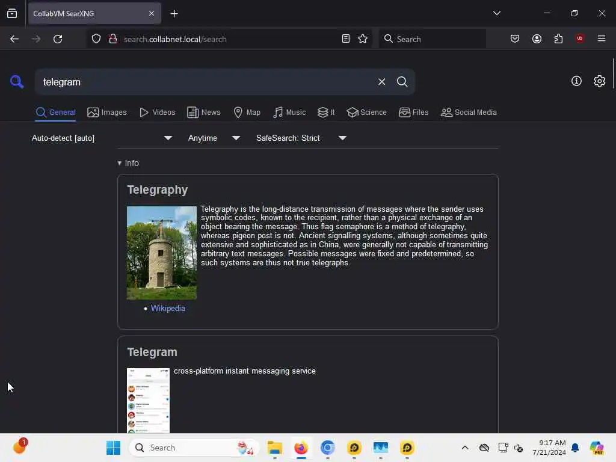Open Copilot preview icon
The width and height of the screenshot is (616, 462).
[x=596, y=448]
